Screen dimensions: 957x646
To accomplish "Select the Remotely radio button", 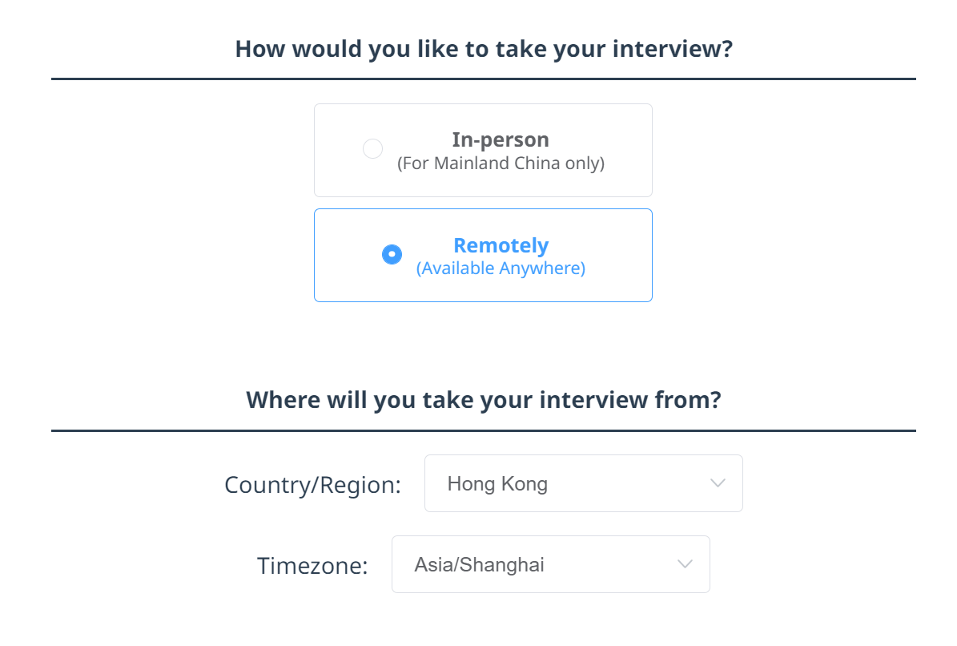I will coord(392,254).
